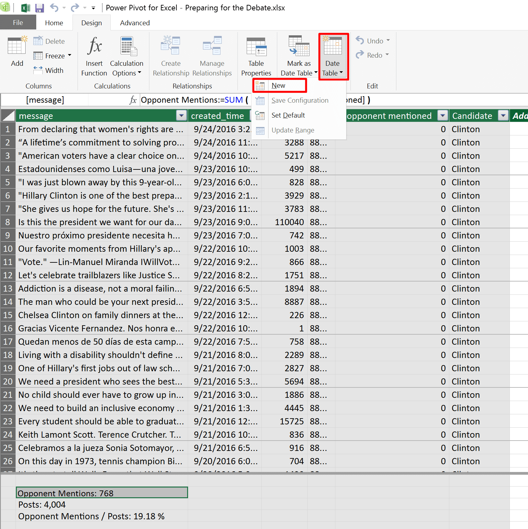Open the File tab
The height and width of the screenshot is (529, 528).
tap(18, 23)
